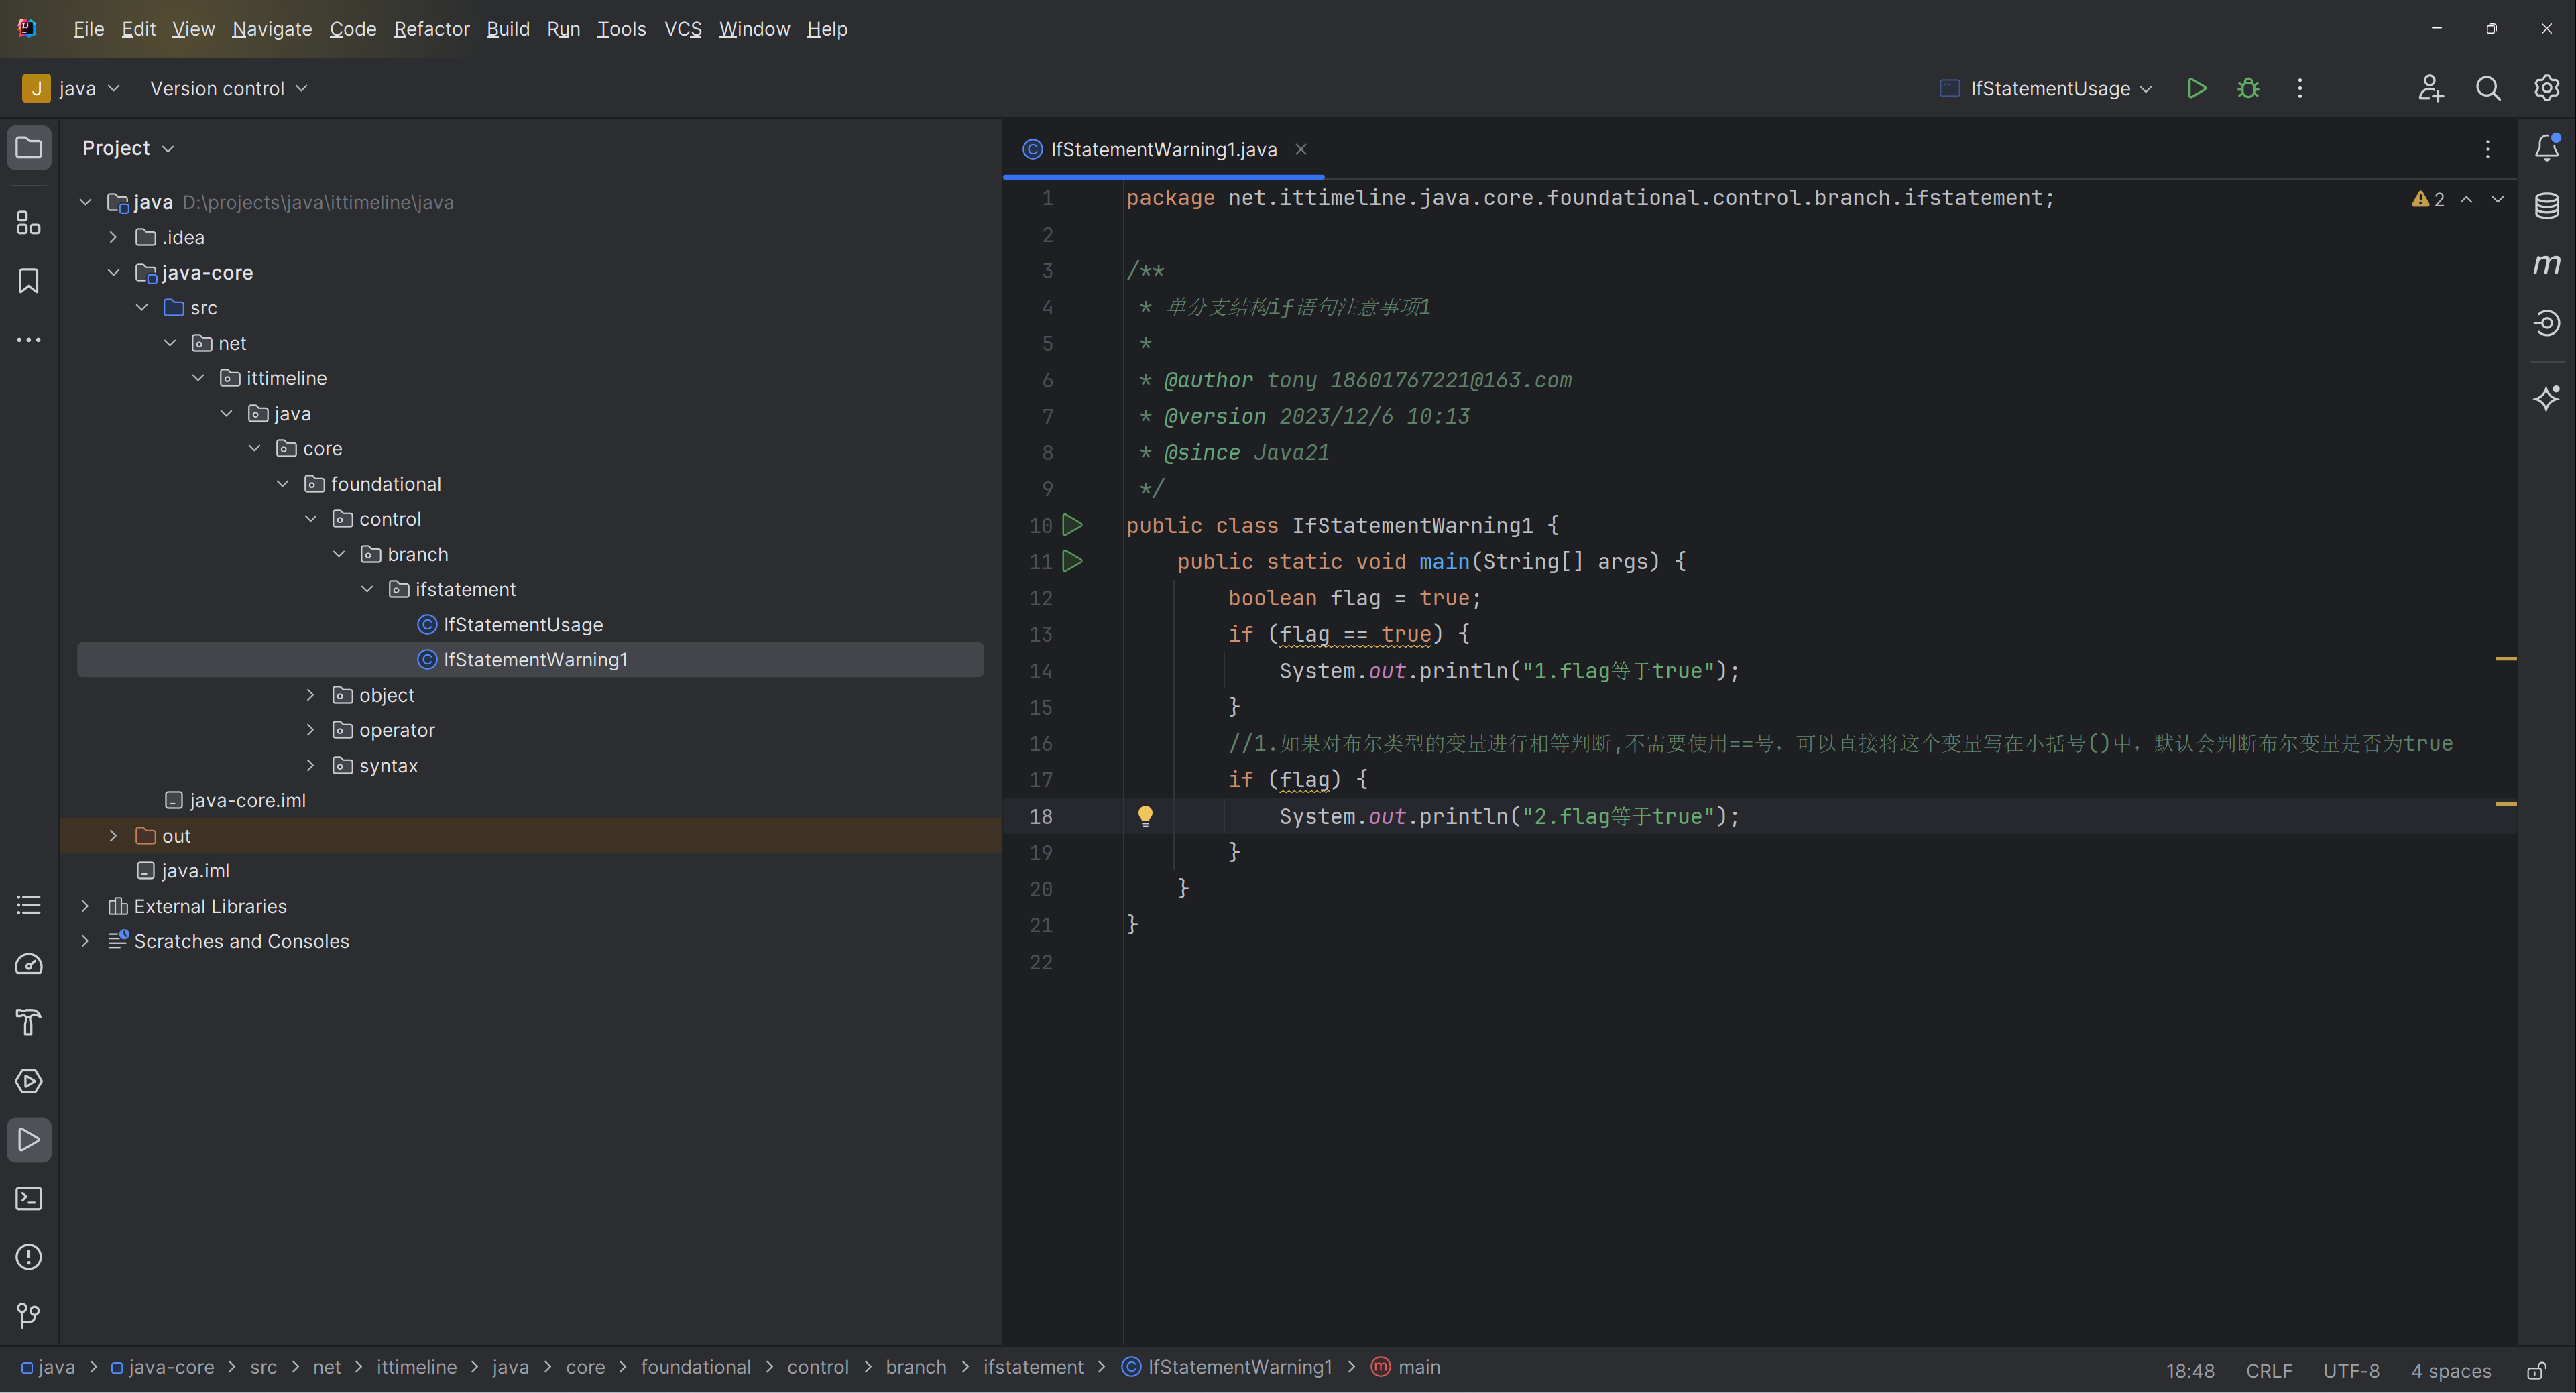The image size is (2576, 1393).
Task: Expand the object package
Action: [x=310, y=695]
